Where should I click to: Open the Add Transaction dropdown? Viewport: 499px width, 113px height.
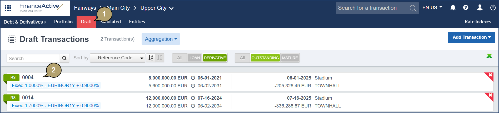471,37
